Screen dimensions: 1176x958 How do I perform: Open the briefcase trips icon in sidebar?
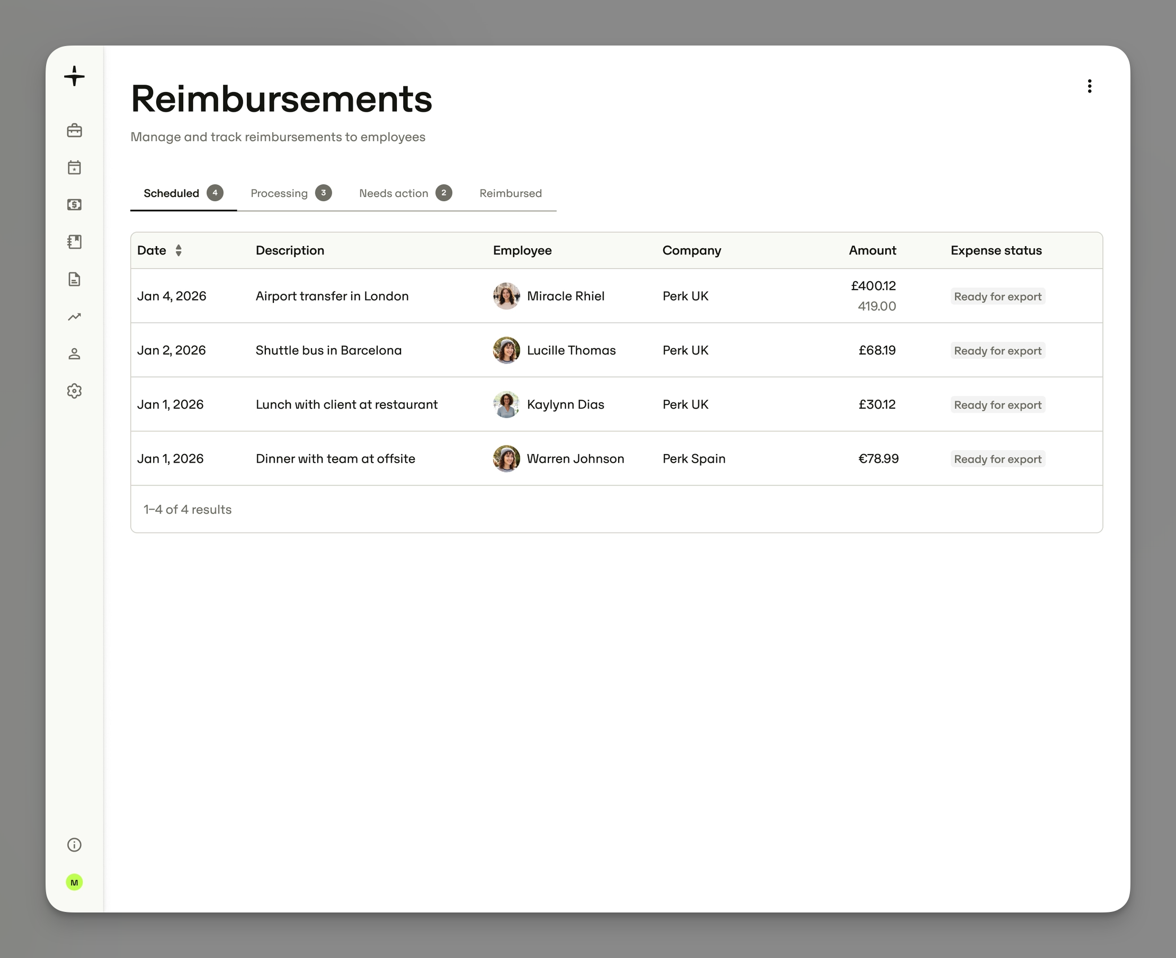pyautogui.click(x=75, y=131)
